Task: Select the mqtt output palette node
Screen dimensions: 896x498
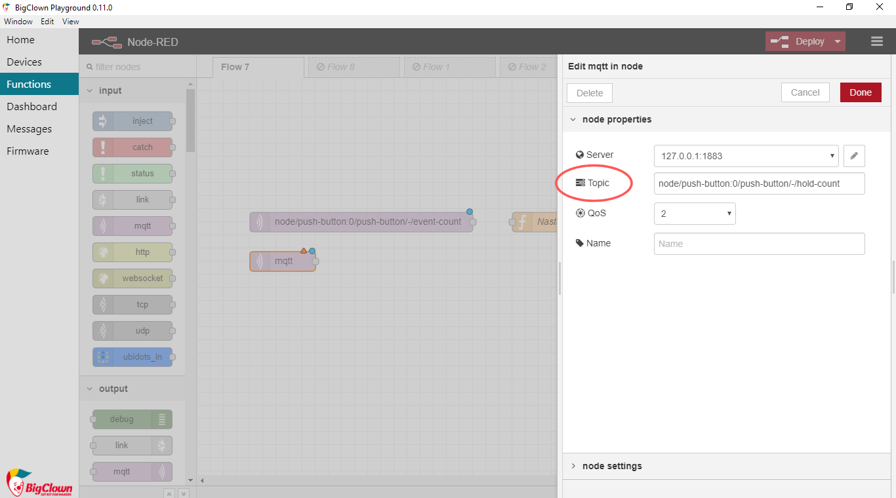Action: point(132,472)
